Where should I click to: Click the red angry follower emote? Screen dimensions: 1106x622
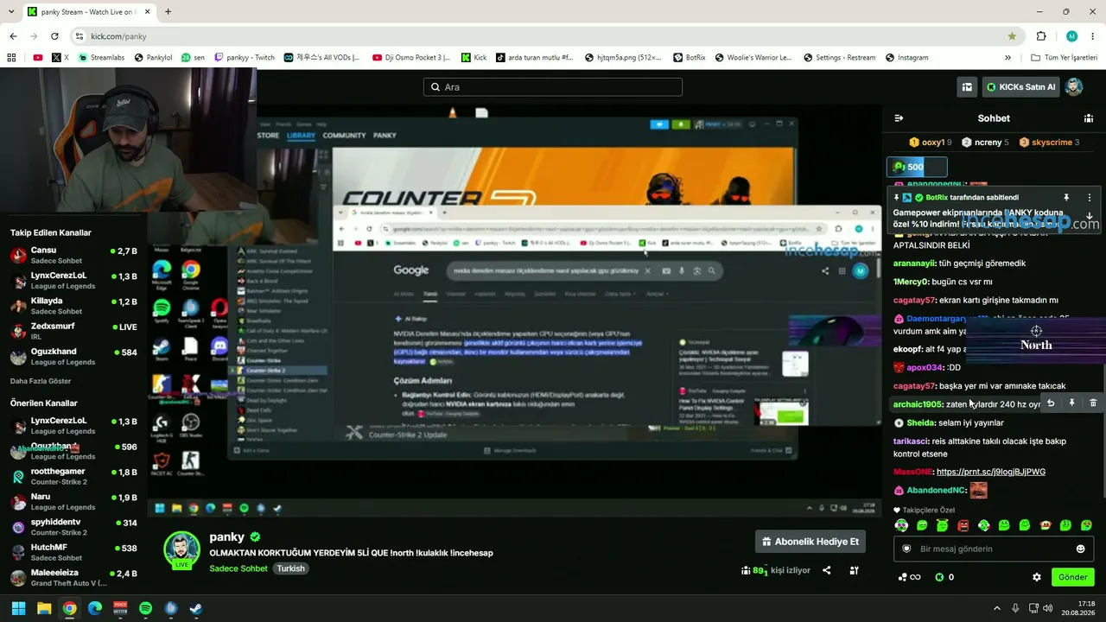(963, 525)
